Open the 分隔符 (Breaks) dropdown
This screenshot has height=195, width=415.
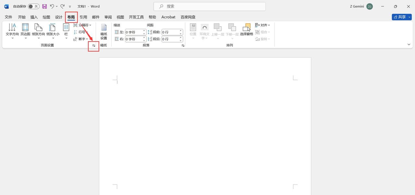(x=82, y=25)
